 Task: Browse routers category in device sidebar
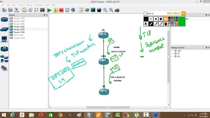[x=4, y=19]
